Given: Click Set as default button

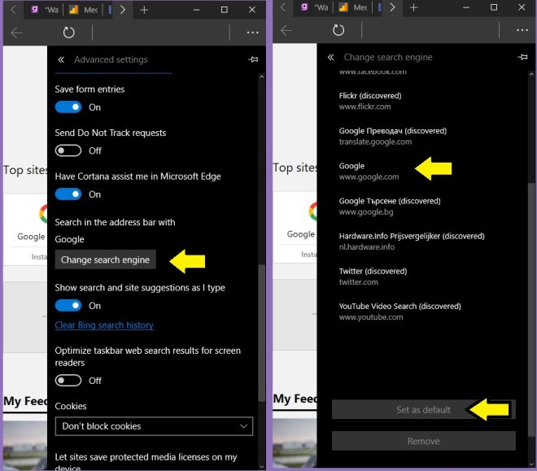Looking at the screenshot, I should click(424, 410).
